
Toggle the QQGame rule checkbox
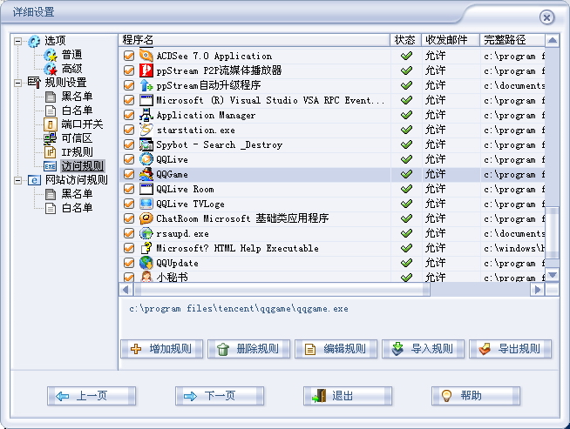(129, 174)
